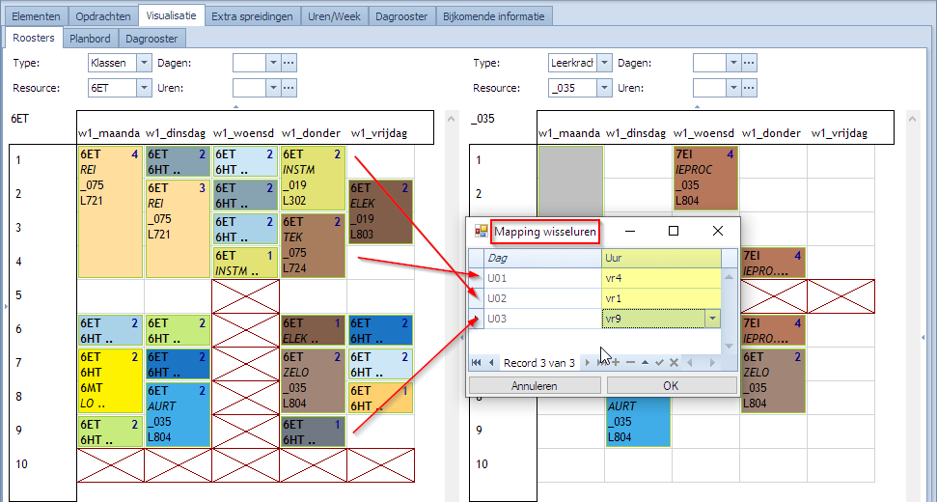Open left Uren dropdown for 6ET
This screenshot has width=937, height=502.
pos(273,88)
